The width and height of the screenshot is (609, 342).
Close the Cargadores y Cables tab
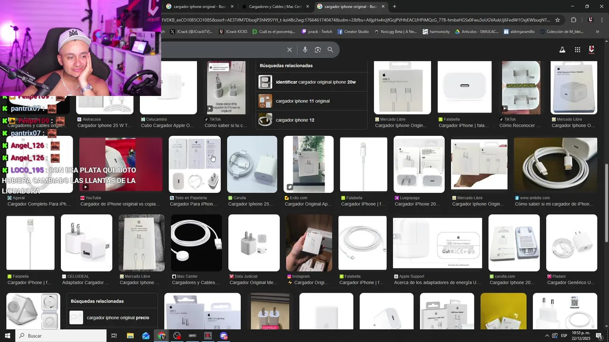(307, 7)
